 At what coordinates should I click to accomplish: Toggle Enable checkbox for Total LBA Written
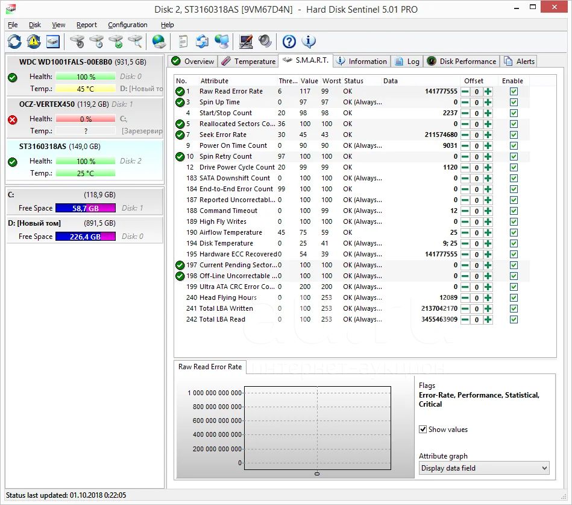point(514,308)
